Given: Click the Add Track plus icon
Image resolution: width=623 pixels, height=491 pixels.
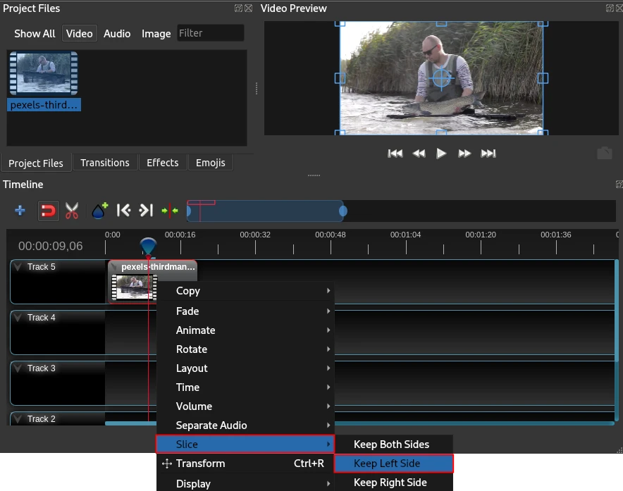Looking at the screenshot, I should coord(20,211).
